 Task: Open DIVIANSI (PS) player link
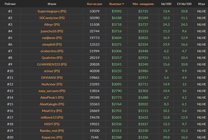tap(52, 78)
